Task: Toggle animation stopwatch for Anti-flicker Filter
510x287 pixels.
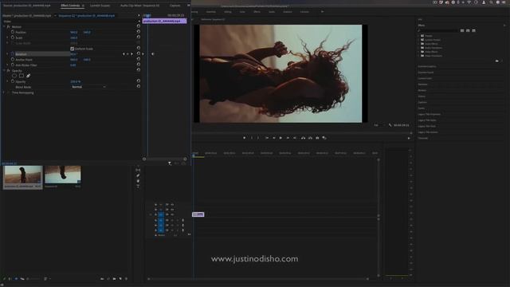Action: click(13, 65)
